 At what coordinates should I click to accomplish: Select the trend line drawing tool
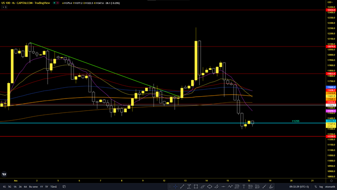coord(182,187)
